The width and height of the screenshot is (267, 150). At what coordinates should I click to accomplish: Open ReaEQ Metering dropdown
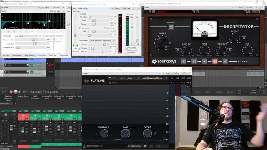pyautogui.click(x=61, y=11)
